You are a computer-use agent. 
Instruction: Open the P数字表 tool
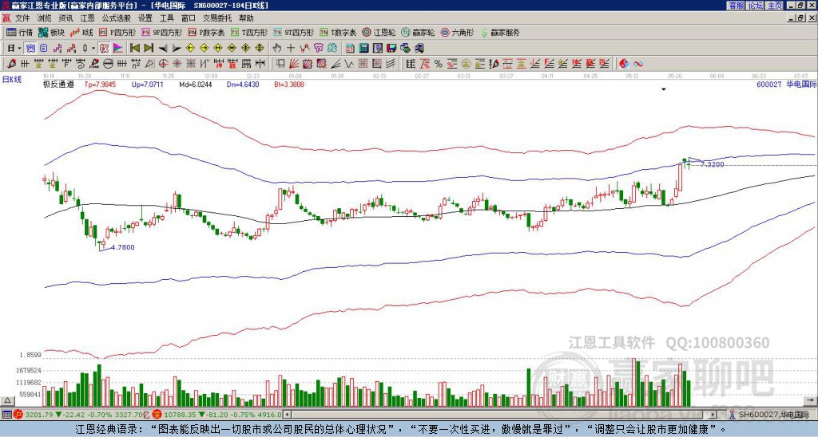point(207,32)
